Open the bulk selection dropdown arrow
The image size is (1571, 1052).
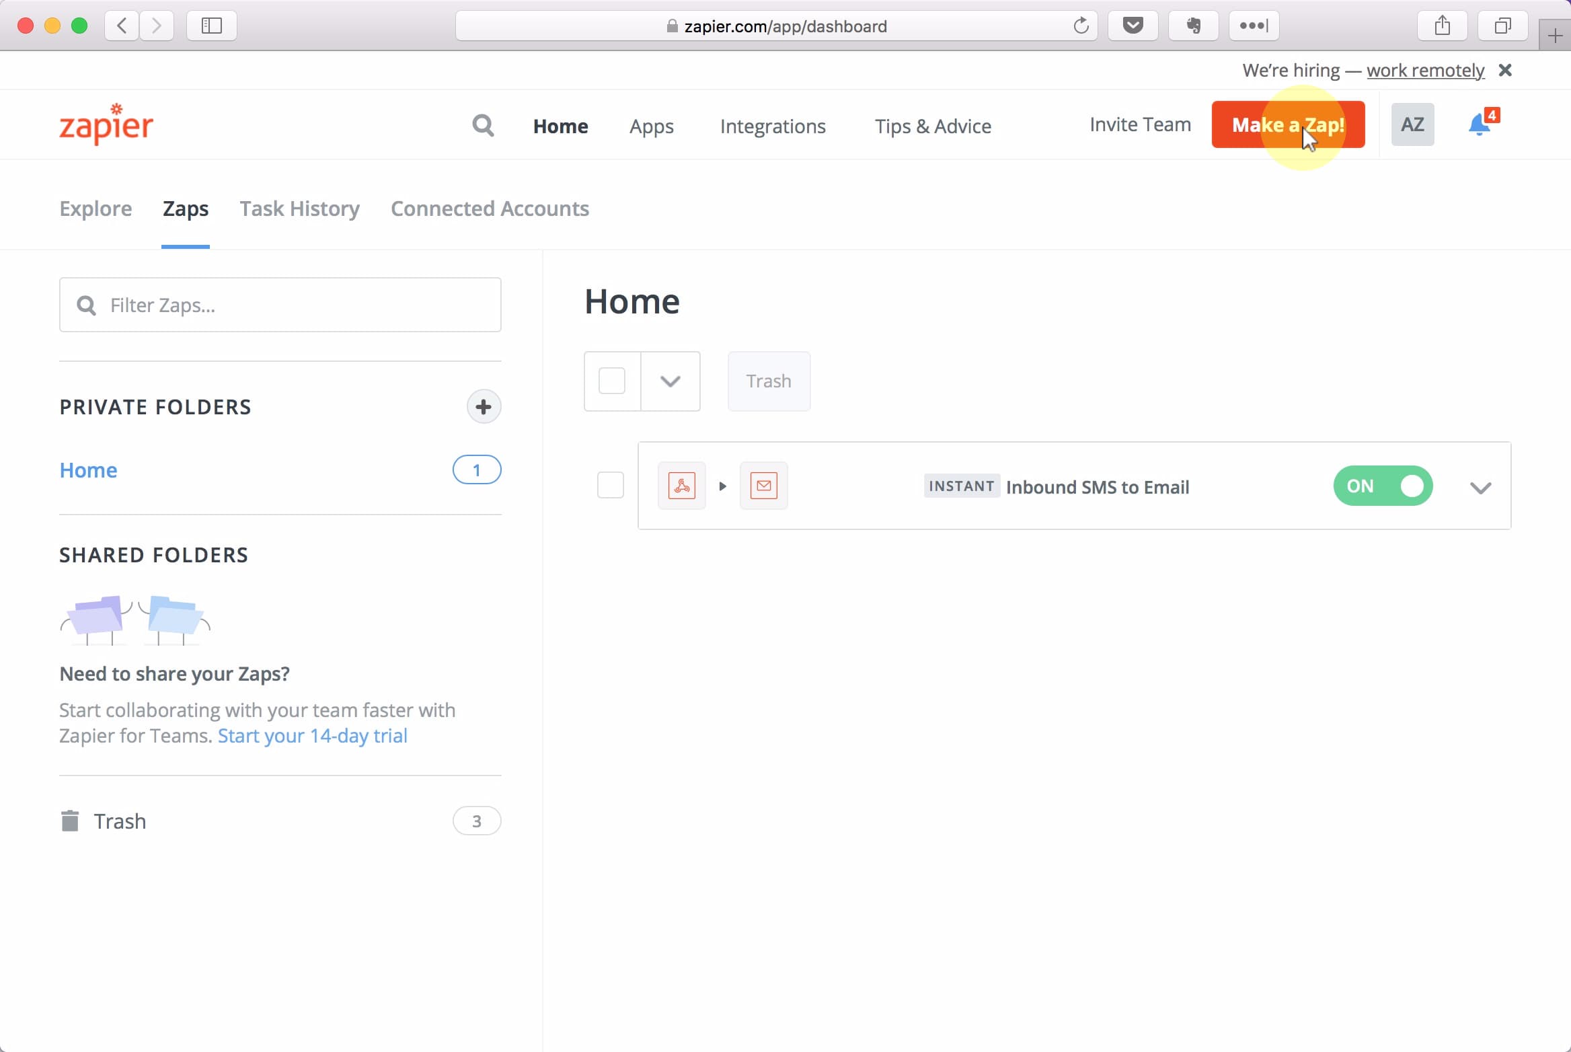tap(670, 381)
